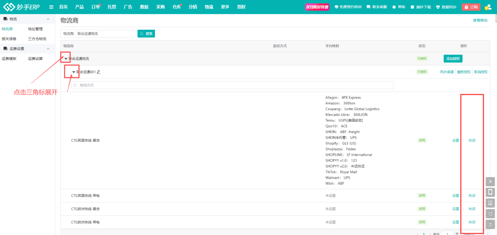Viewport: 497px width, 235px height.
Task: Collapse the 联合运通物流 row triangle
Action: pyautogui.click(x=66, y=59)
